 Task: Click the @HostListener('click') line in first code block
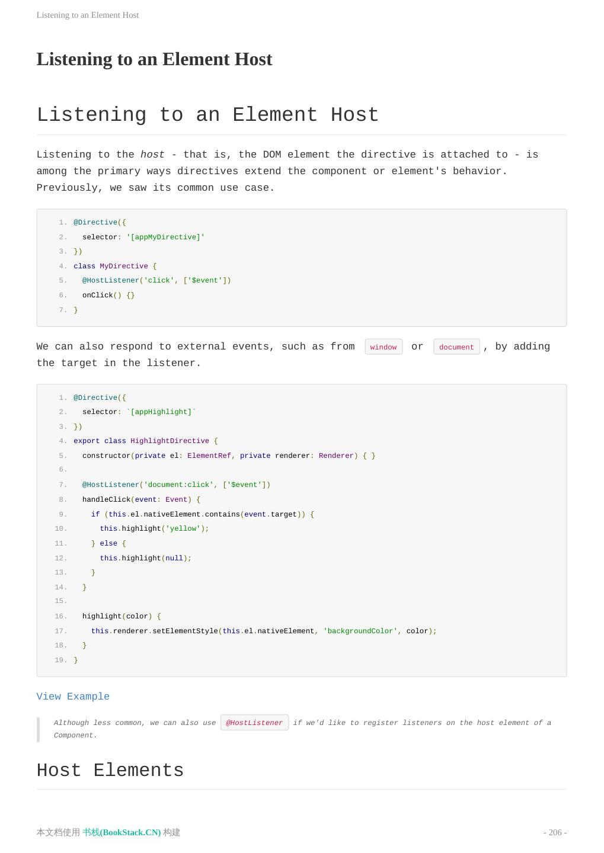(156, 281)
